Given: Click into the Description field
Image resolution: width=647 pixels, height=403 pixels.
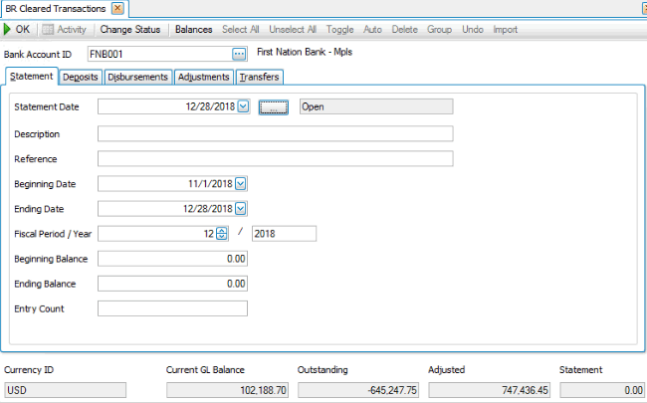Looking at the screenshot, I should [x=275, y=133].
